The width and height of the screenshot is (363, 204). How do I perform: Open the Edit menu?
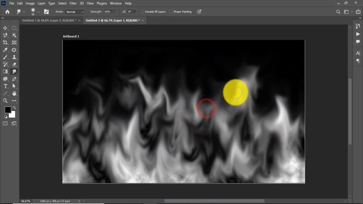20,3
